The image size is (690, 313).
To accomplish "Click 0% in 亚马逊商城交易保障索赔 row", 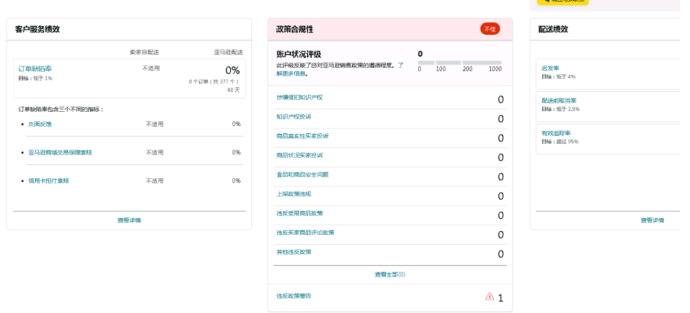I will (236, 152).
